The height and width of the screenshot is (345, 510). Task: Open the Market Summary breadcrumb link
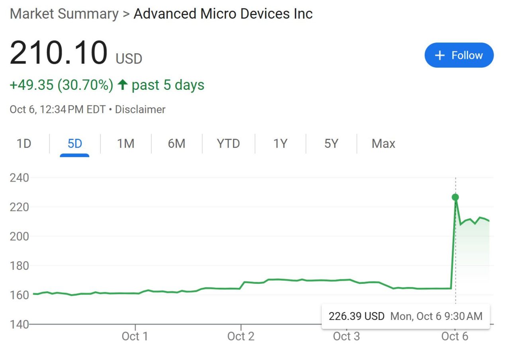[x=64, y=14]
